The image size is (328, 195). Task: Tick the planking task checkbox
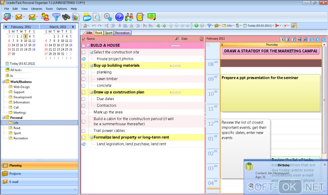point(84,72)
